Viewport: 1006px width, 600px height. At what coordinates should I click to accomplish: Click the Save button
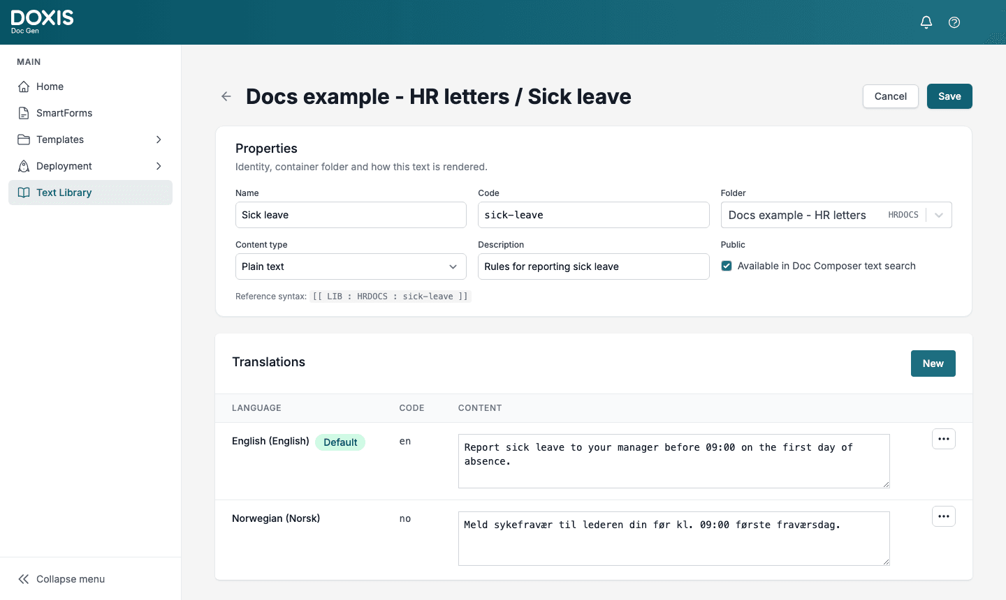point(949,96)
